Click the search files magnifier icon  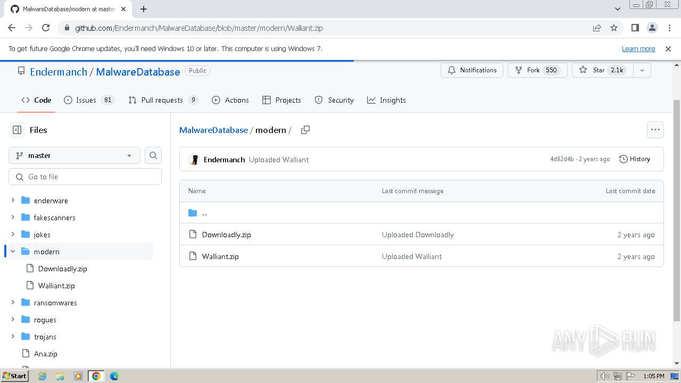coord(153,155)
